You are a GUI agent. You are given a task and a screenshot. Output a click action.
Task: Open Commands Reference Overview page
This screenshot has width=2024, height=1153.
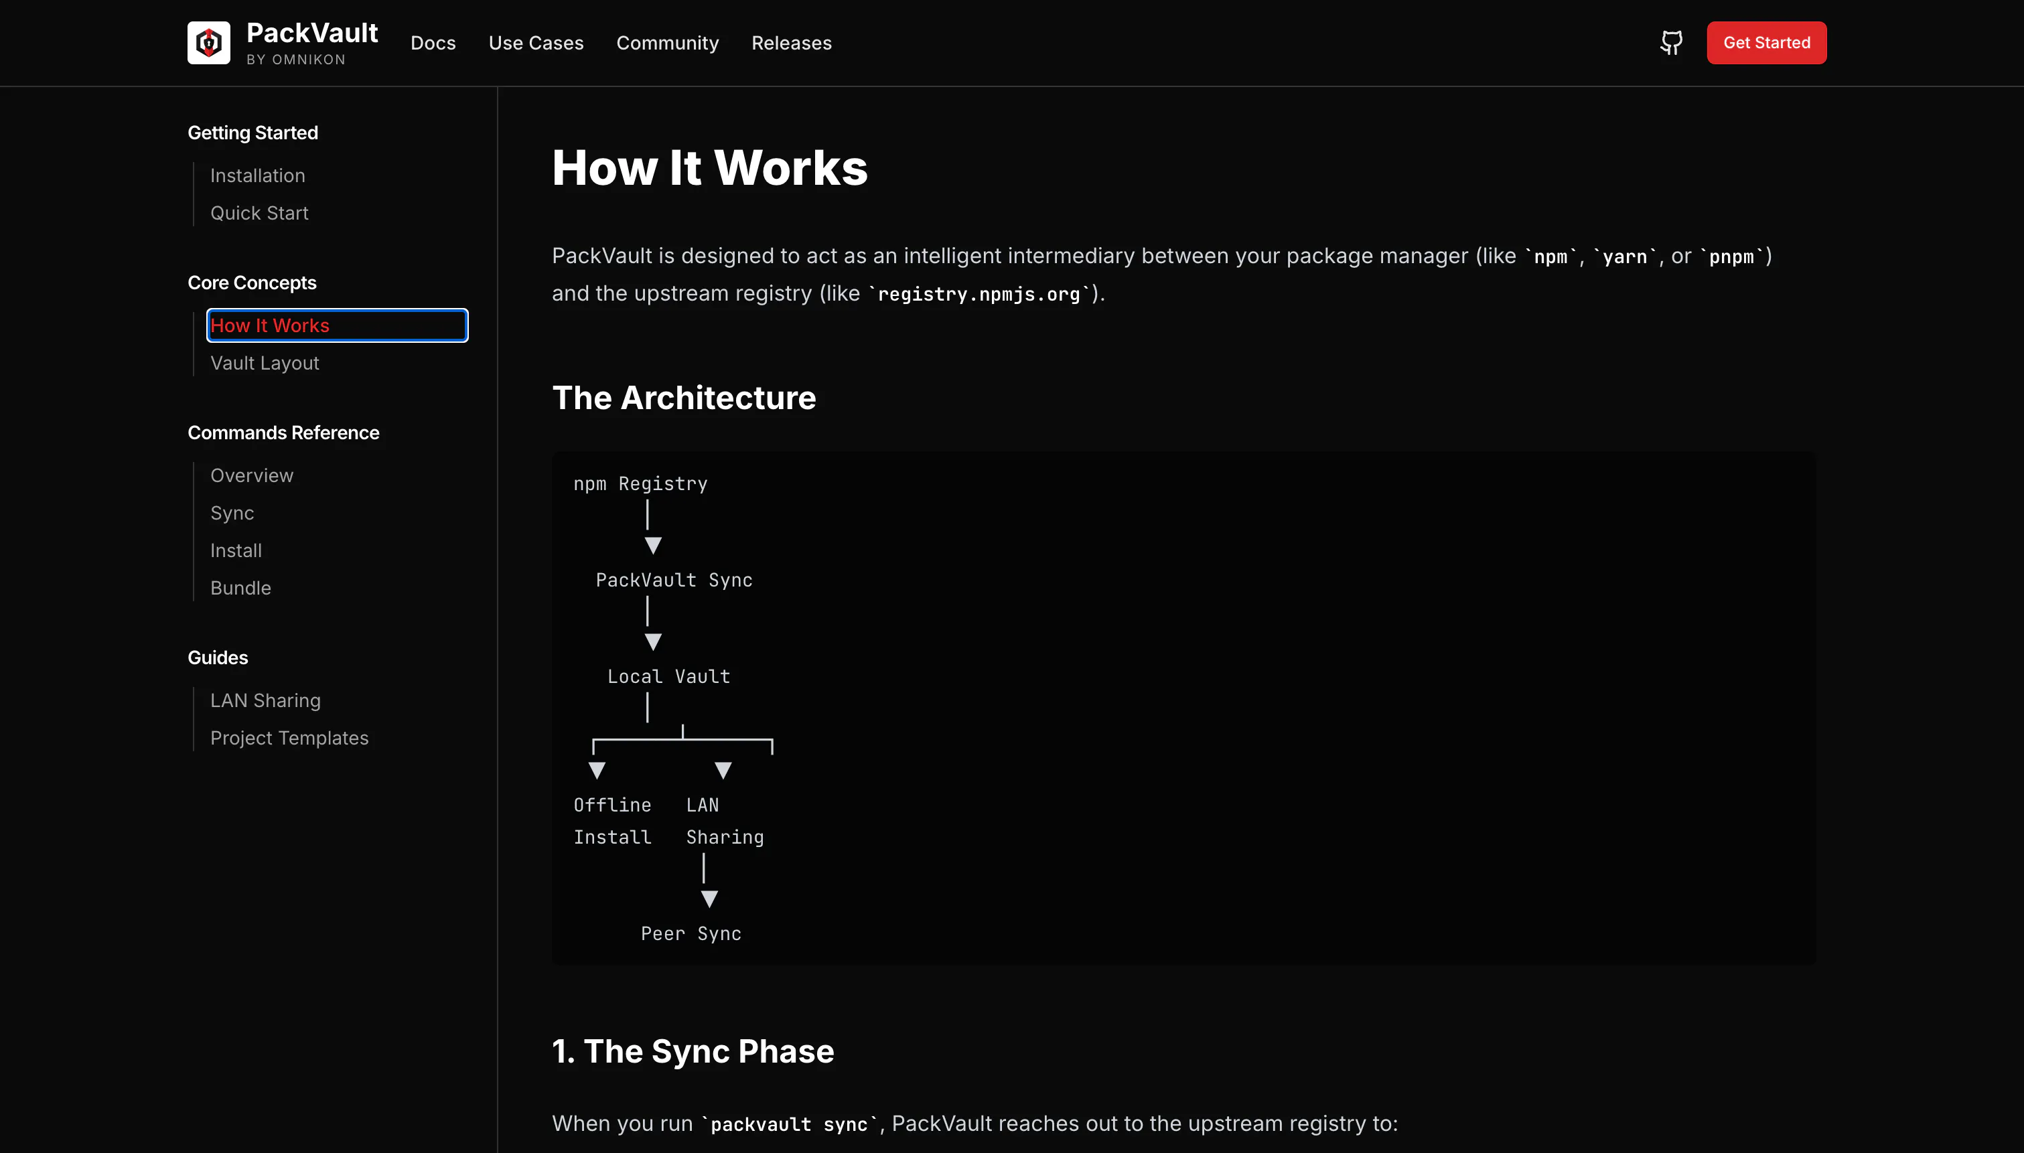[252, 476]
